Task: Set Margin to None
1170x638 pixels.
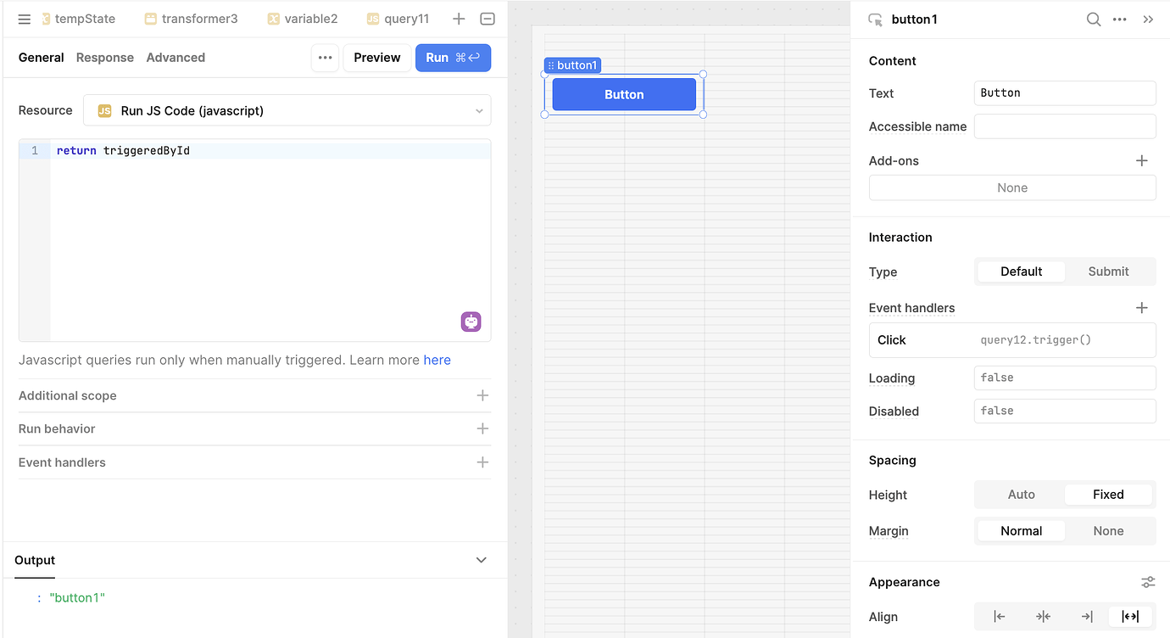Action: click(1108, 531)
